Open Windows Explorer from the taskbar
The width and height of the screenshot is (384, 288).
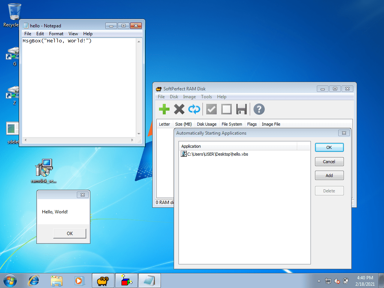57,280
